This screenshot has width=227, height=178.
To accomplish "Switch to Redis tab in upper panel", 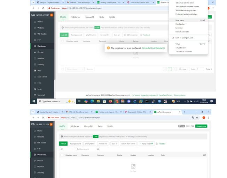I will [102, 17].
